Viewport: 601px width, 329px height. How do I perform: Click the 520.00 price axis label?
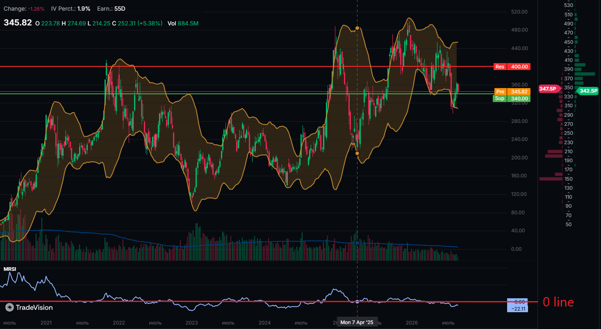tap(519, 12)
